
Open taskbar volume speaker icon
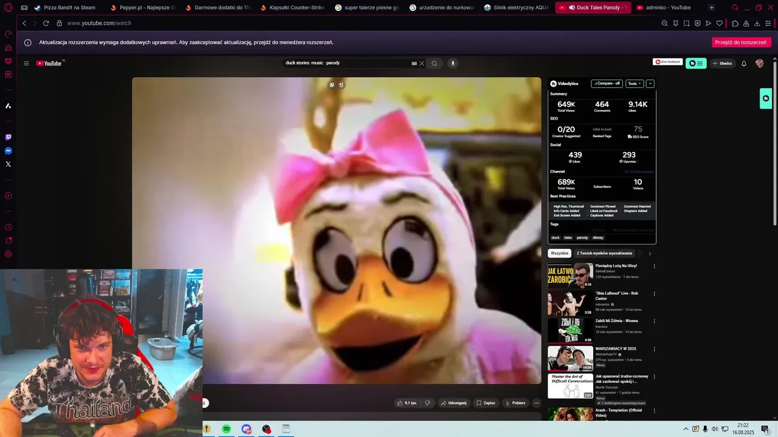click(715, 429)
